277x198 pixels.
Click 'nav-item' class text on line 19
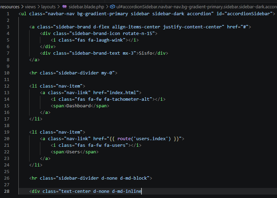(69, 132)
